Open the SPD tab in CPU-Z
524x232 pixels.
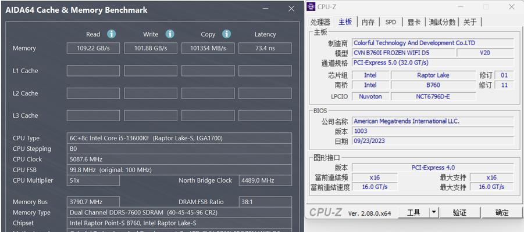(x=390, y=22)
